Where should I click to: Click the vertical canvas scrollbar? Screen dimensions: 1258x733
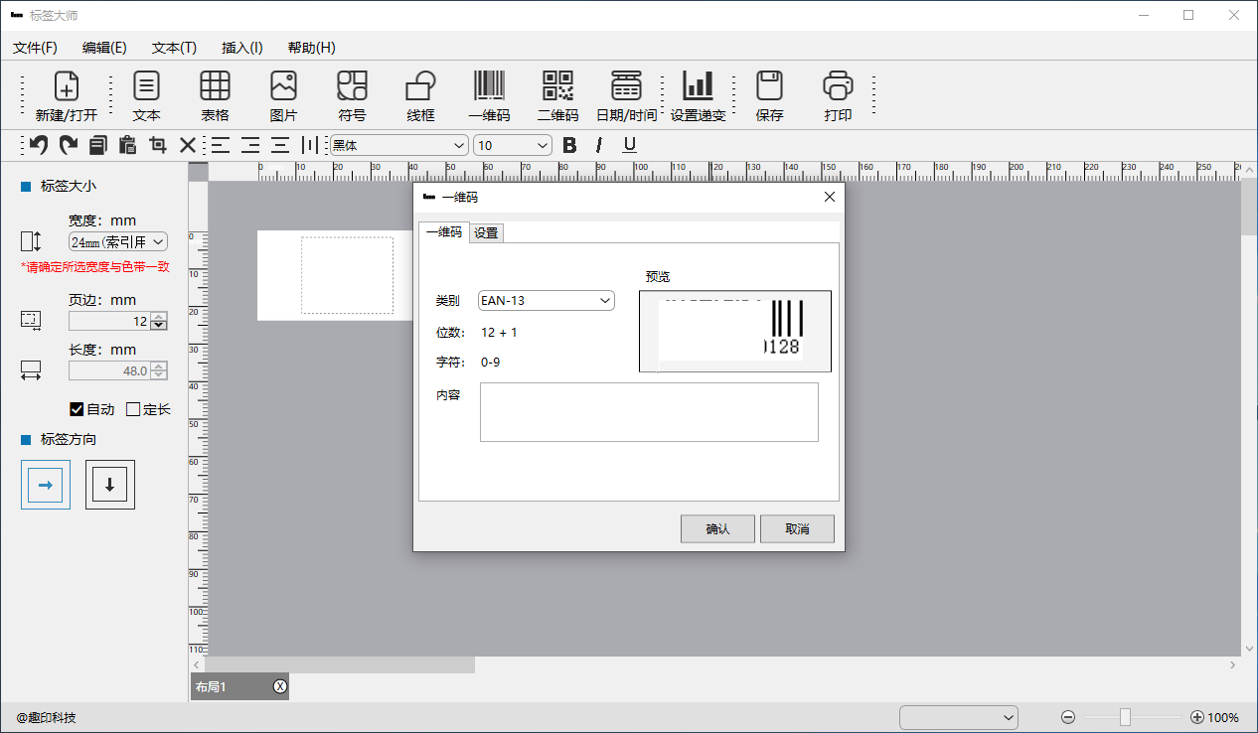point(1249,207)
